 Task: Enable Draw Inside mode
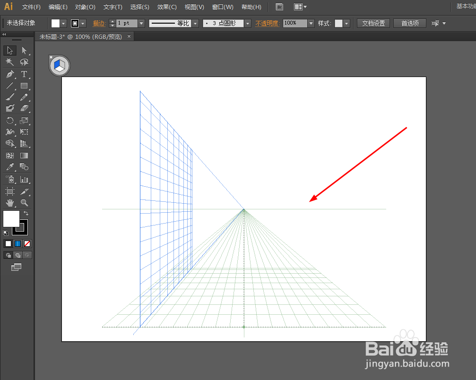click(27, 255)
